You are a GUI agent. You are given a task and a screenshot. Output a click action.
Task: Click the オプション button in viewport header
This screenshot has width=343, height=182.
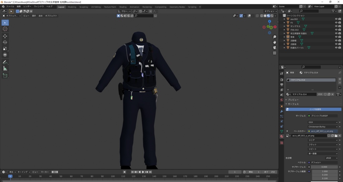pos(271,11)
